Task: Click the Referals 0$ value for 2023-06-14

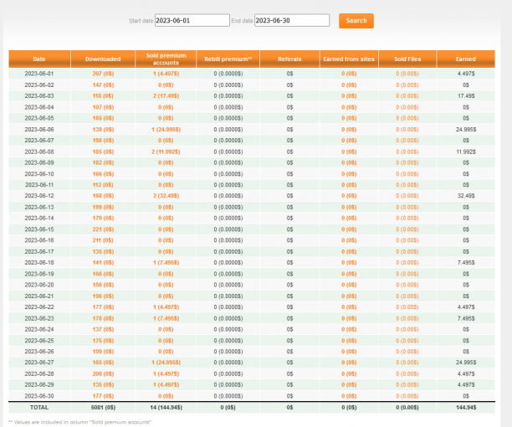Action: (289, 219)
